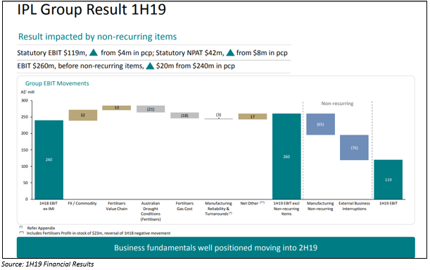Select the Australian Drought Conditions bar (21)
This screenshot has width=430, height=270.
(151, 109)
